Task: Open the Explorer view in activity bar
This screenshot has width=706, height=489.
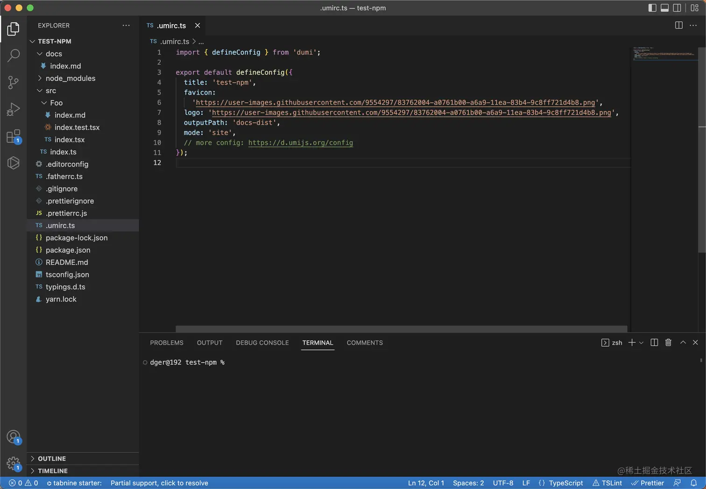Action: coord(14,29)
